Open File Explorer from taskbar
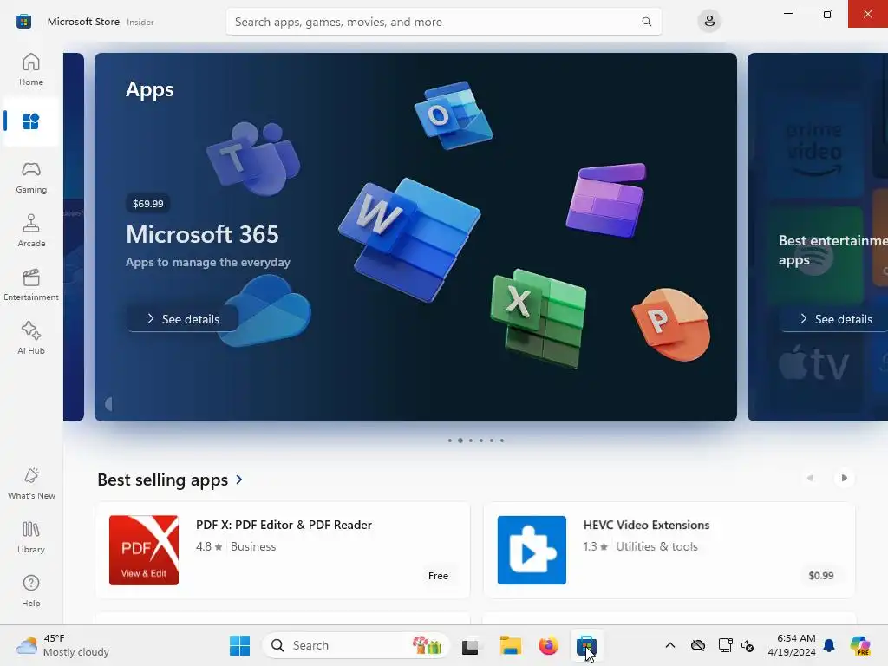 510,645
